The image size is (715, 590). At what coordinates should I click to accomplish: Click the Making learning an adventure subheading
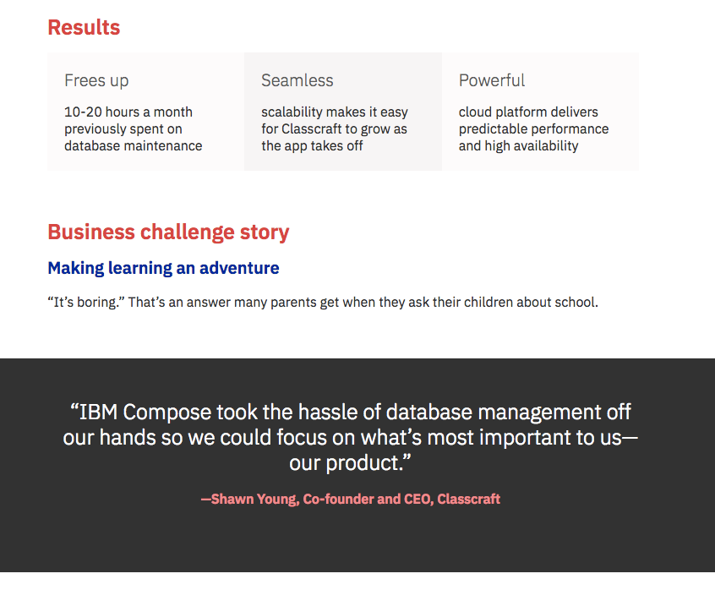(x=163, y=268)
